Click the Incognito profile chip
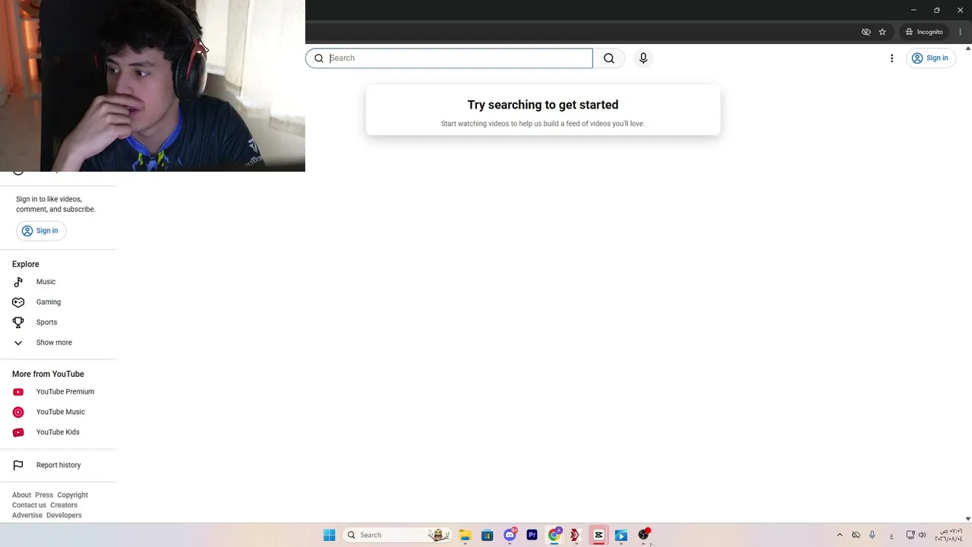 924,32
